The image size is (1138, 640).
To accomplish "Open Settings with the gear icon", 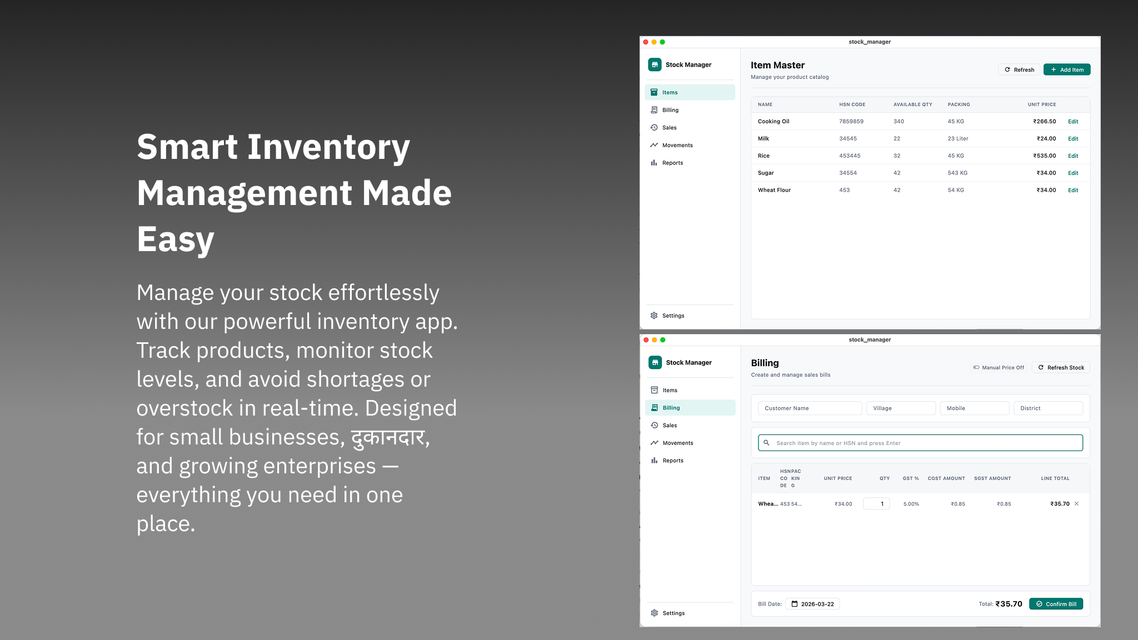I will click(x=654, y=315).
